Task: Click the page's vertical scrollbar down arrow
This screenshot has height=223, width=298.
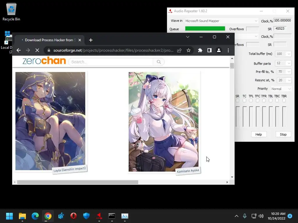Action: (x=232, y=177)
